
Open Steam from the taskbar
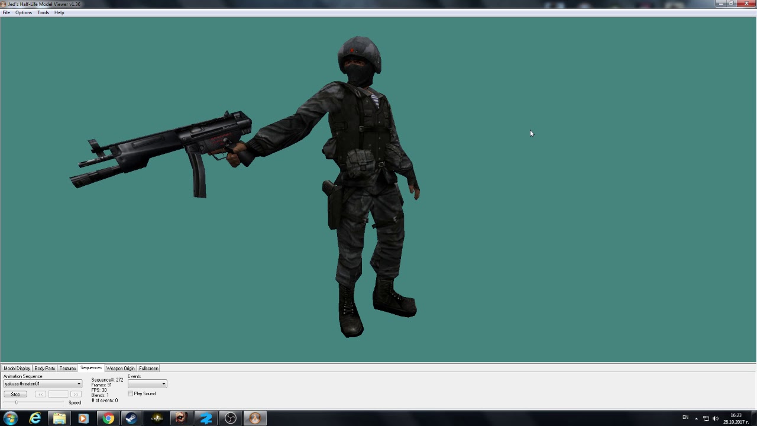click(x=132, y=418)
